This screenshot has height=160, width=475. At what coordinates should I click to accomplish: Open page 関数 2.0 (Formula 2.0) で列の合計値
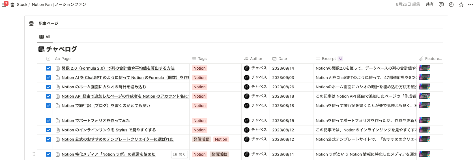tap(118, 68)
